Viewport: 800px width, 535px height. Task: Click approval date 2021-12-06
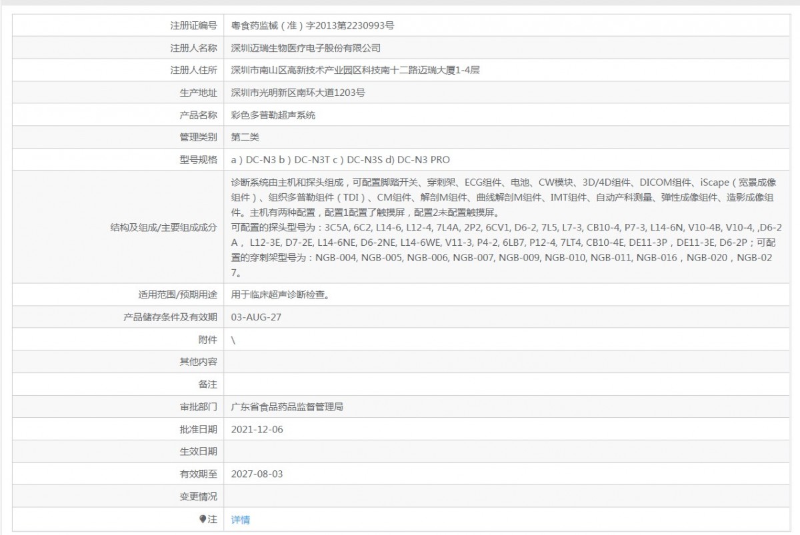257,429
